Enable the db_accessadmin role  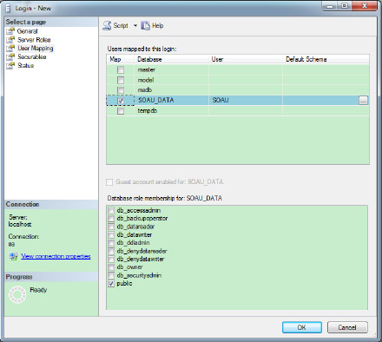point(111,210)
